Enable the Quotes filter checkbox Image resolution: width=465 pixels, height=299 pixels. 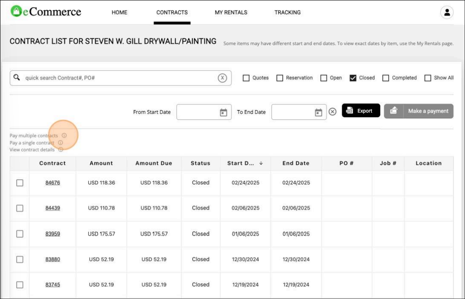click(x=246, y=78)
